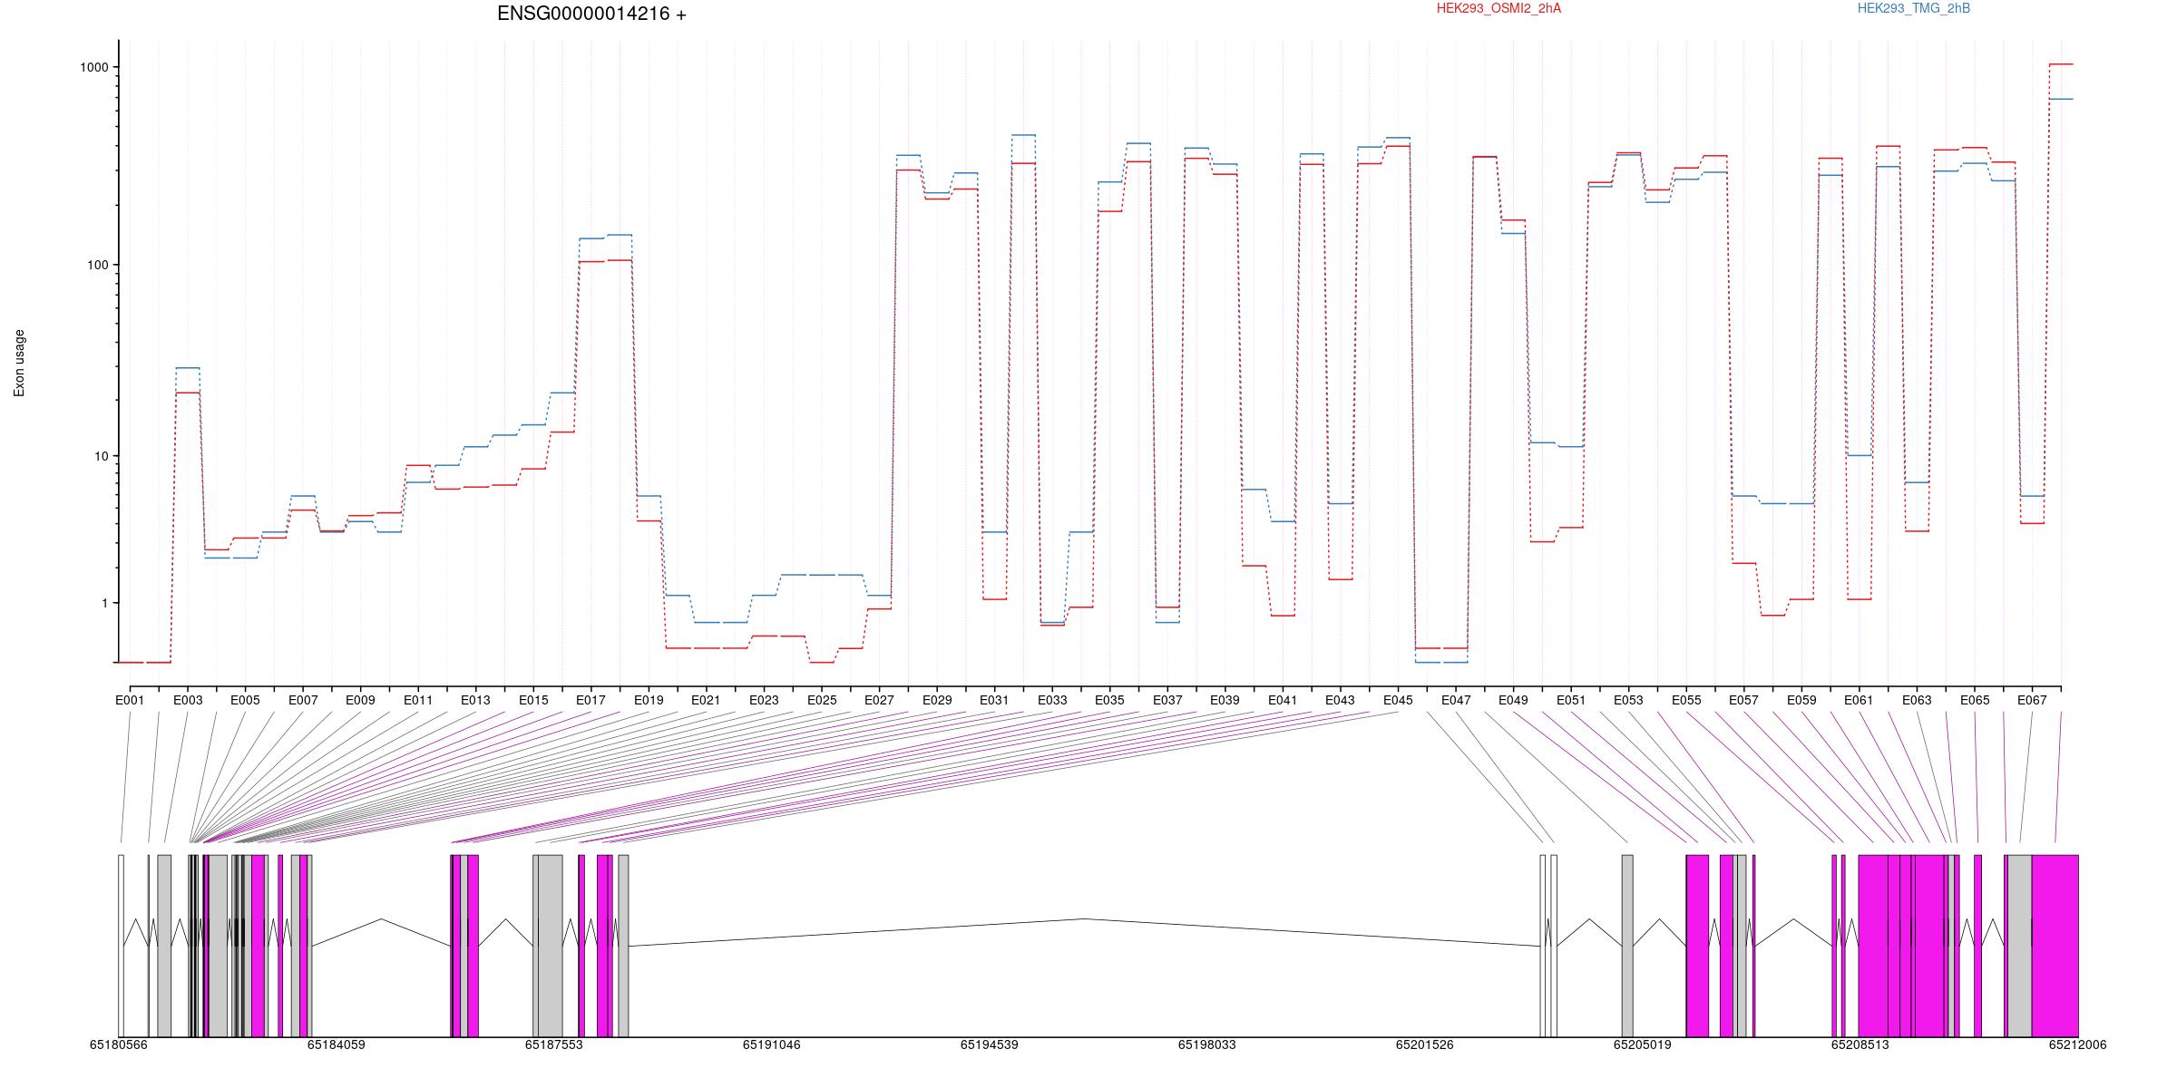Click exon label E027
This screenshot has width=2177, height=1088.
pos(879,700)
